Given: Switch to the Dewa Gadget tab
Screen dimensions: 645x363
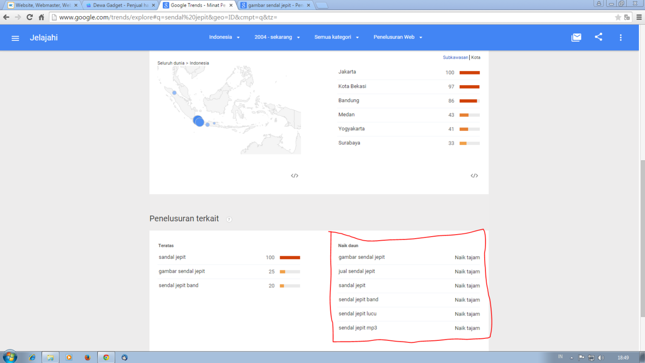Looking at the screenshot, I should tap(120, 5).
